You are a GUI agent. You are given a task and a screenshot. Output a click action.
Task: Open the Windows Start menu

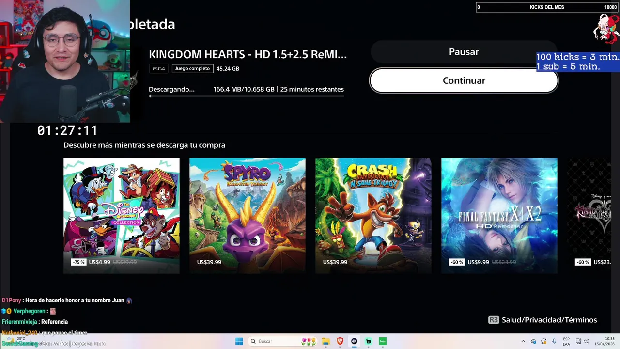click(x=239, y=341)
